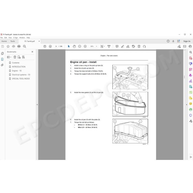The image size is (193, 193).
Task: Star this file as favorite
Action: pyautogui.click(x=8, y=46)
